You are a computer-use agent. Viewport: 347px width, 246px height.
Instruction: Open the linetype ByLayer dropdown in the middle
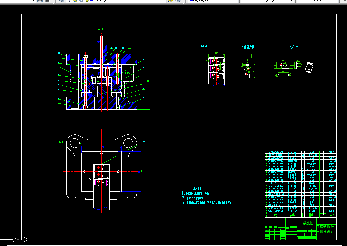(x=267, y=1)
